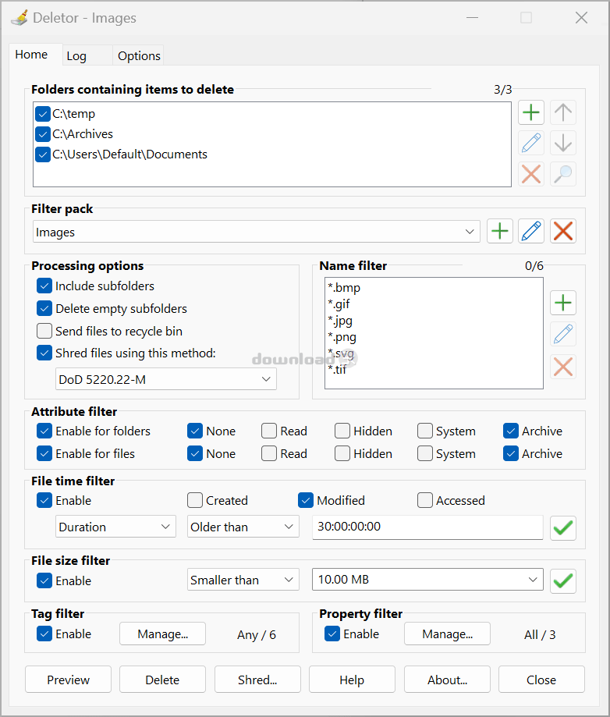The height and width of the screenshot is (717, 610).
Task: Click the 30:00:00:00 duration input field
Action: click(x=427, y=527)
